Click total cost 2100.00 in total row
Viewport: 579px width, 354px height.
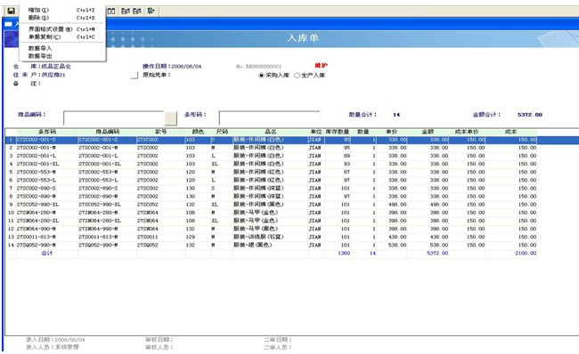526,253
